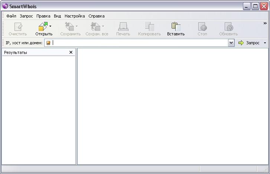Open the Файл menu
This screenshot has height=174, width=270.
pos(11,16)
